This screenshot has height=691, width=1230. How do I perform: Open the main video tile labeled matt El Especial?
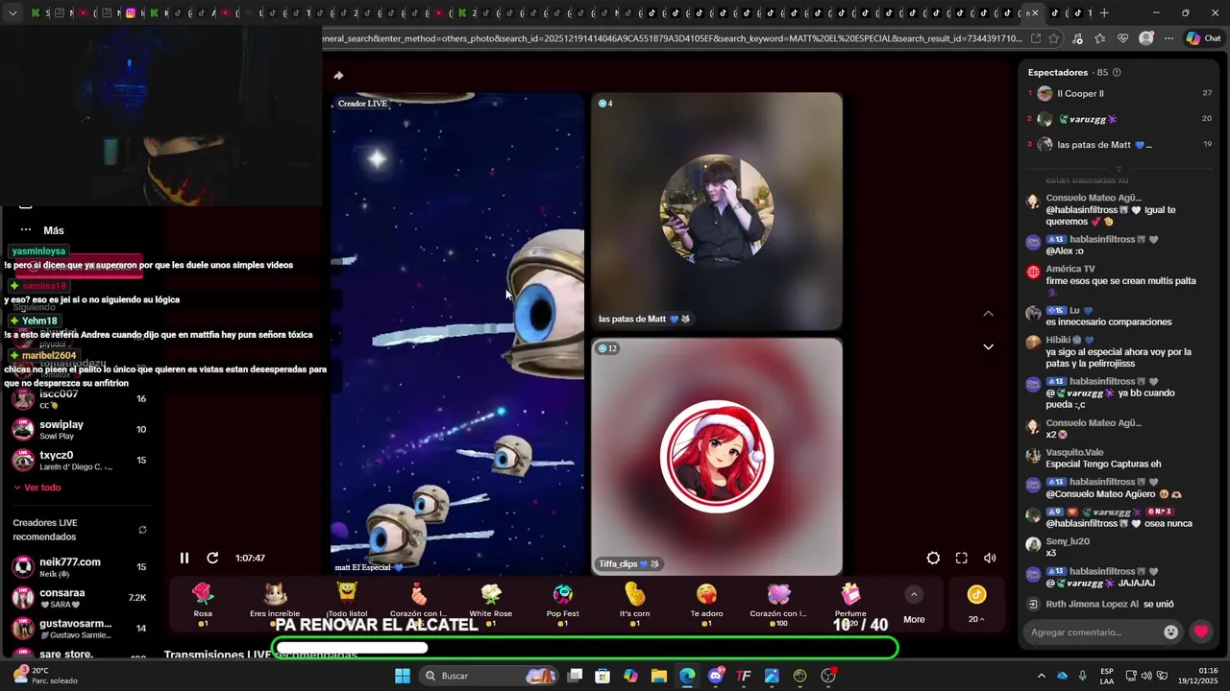(457, 334)
